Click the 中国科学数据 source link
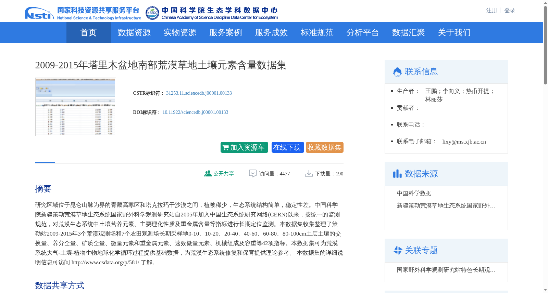 coord(414,194)
